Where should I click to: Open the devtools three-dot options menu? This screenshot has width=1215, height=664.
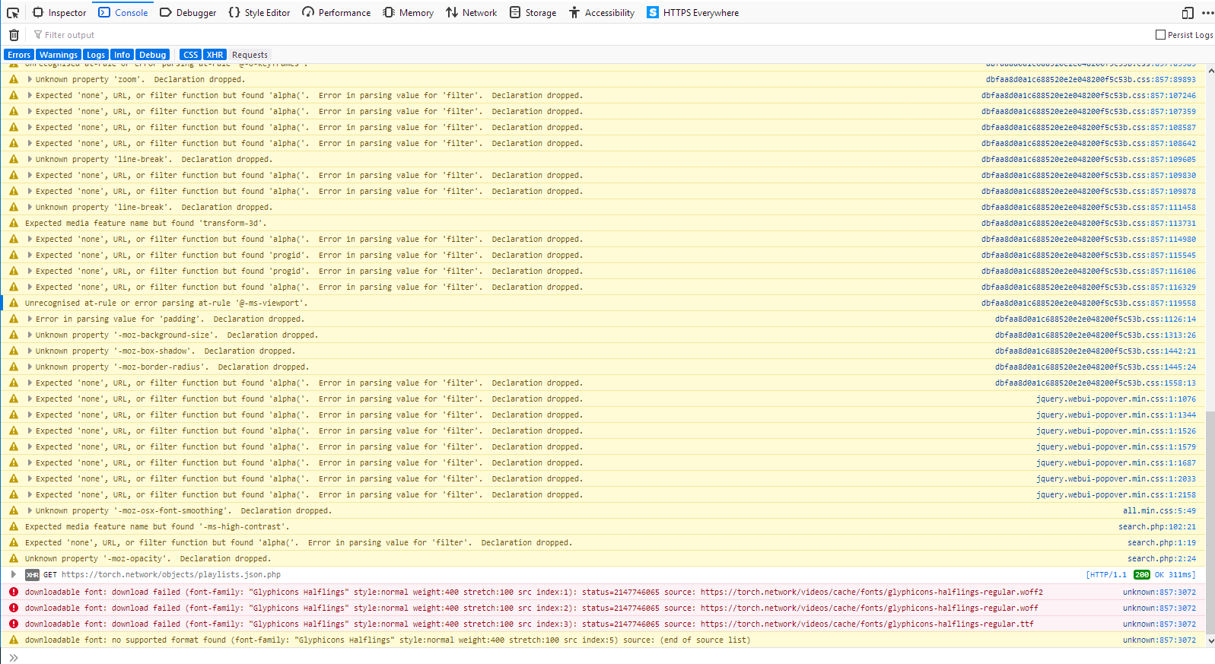coord(1207,13)
